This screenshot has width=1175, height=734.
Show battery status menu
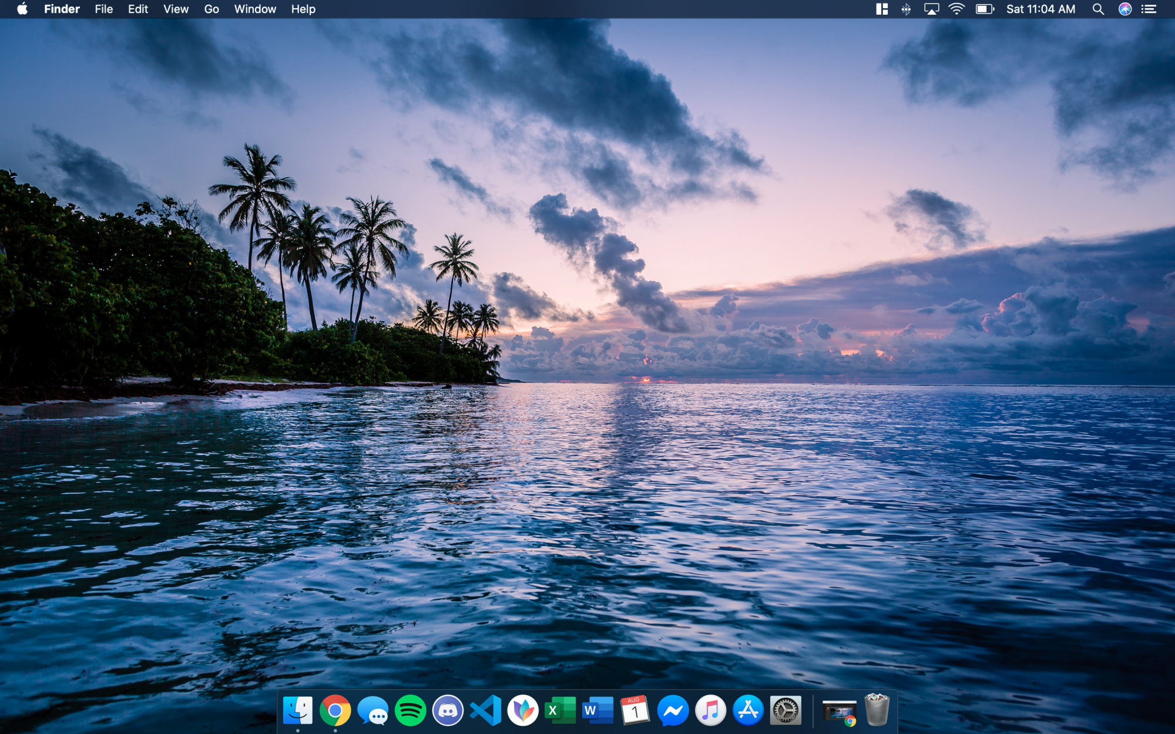point(985,9)
